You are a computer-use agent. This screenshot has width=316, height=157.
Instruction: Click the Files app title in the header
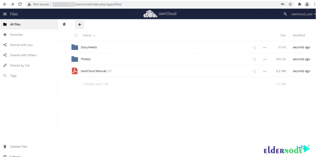(14, 14)
